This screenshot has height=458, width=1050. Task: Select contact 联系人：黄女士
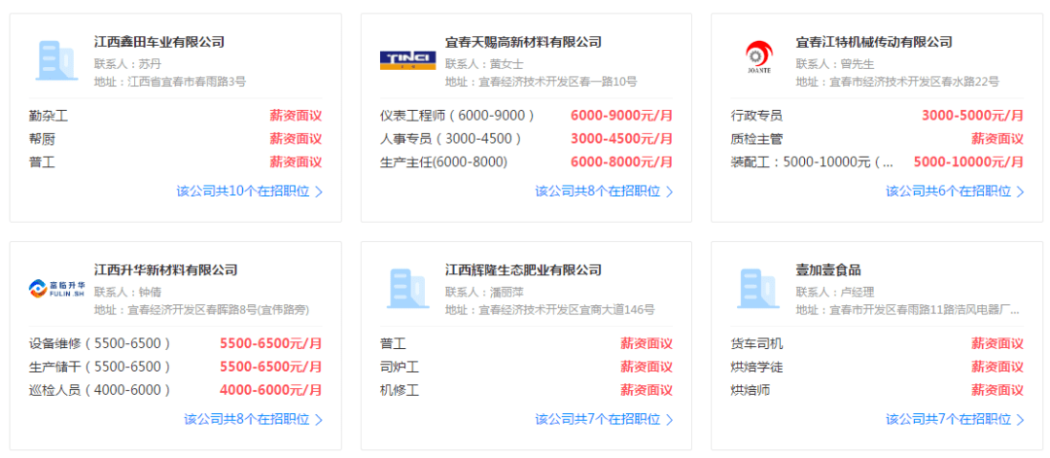tap(484, 64)
